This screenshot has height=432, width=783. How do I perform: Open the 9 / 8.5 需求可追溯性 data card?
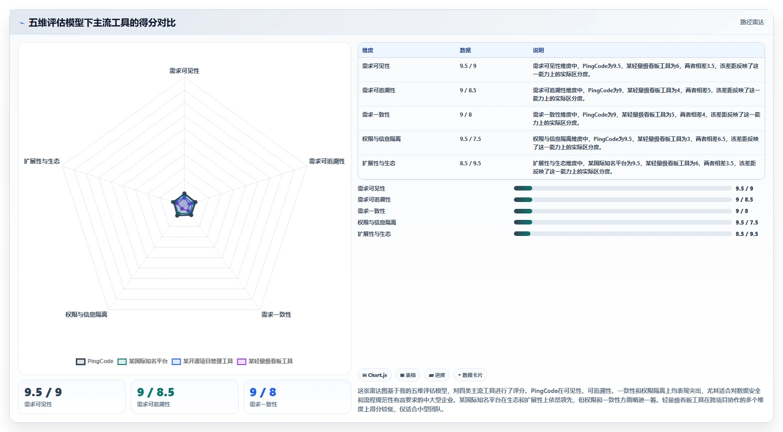(x=184, y=397)
